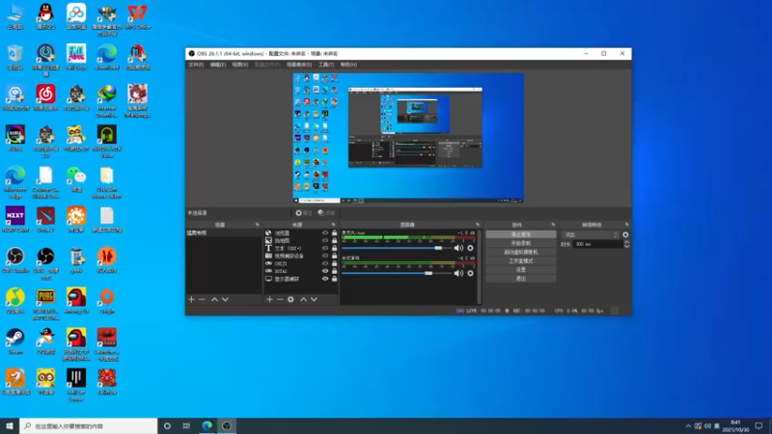Click 退出 exit button in Controls
Image resolution: width=772 pixels, height=434 pixels.
click(x=521, y=279)
